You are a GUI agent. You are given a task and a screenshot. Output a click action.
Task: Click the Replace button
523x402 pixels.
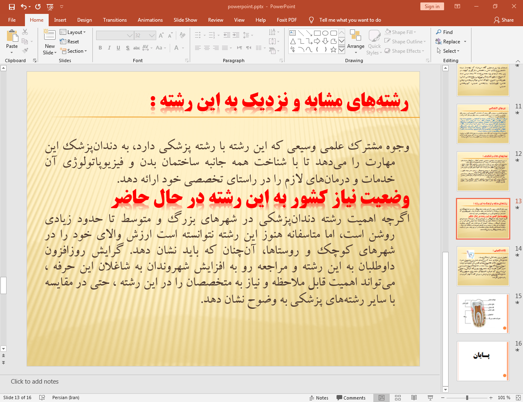[x=448, y=41]
